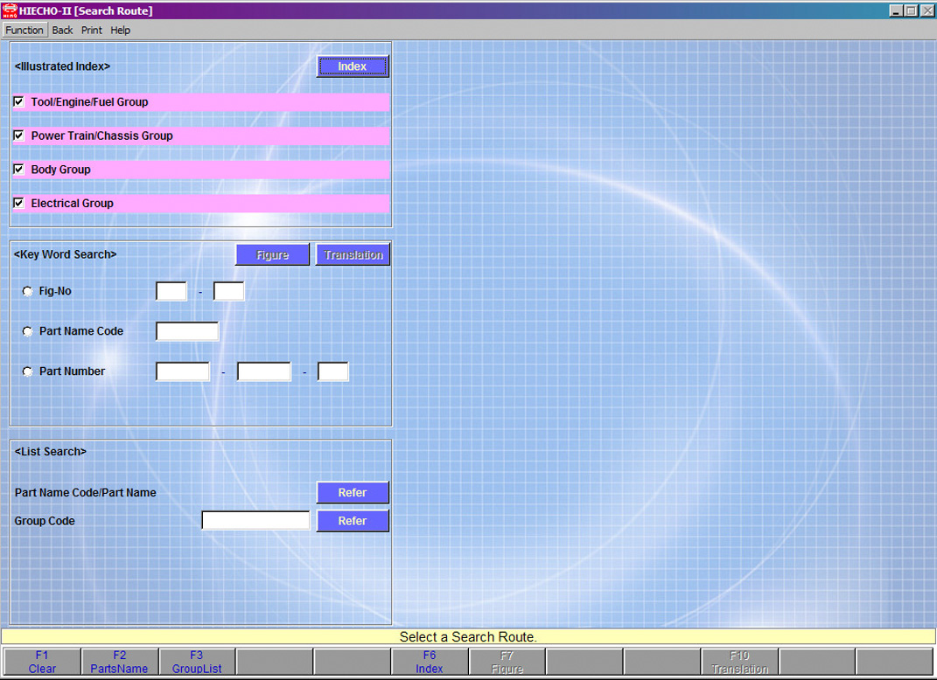Open the Function menu
This screenshot has height=680, width=937.
24,30
